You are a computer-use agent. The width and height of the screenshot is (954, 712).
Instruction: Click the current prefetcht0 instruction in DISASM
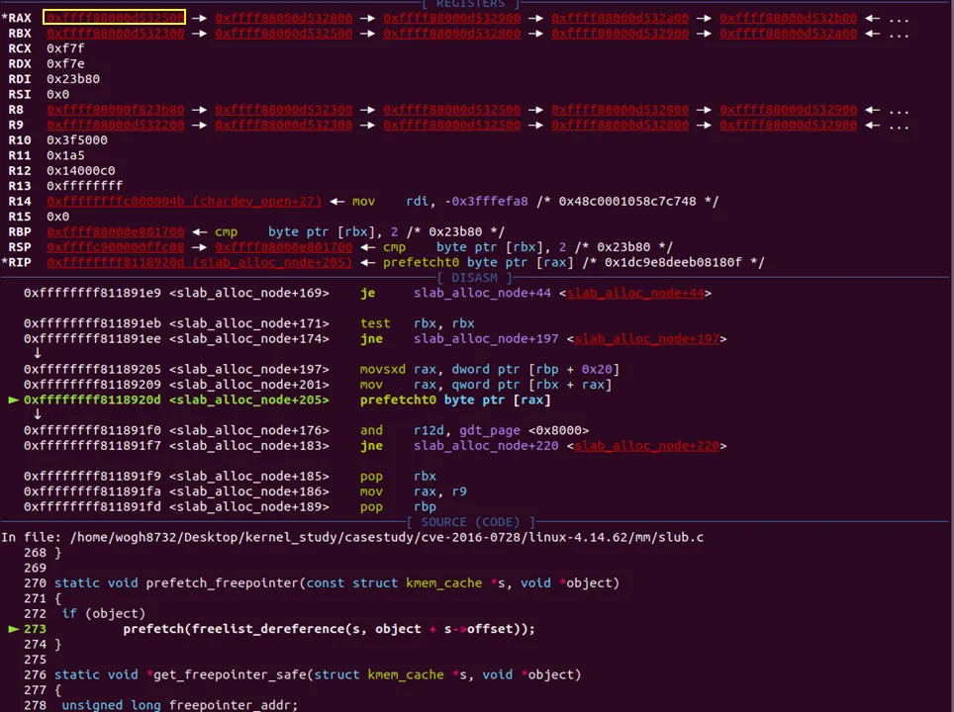point(455,400)
